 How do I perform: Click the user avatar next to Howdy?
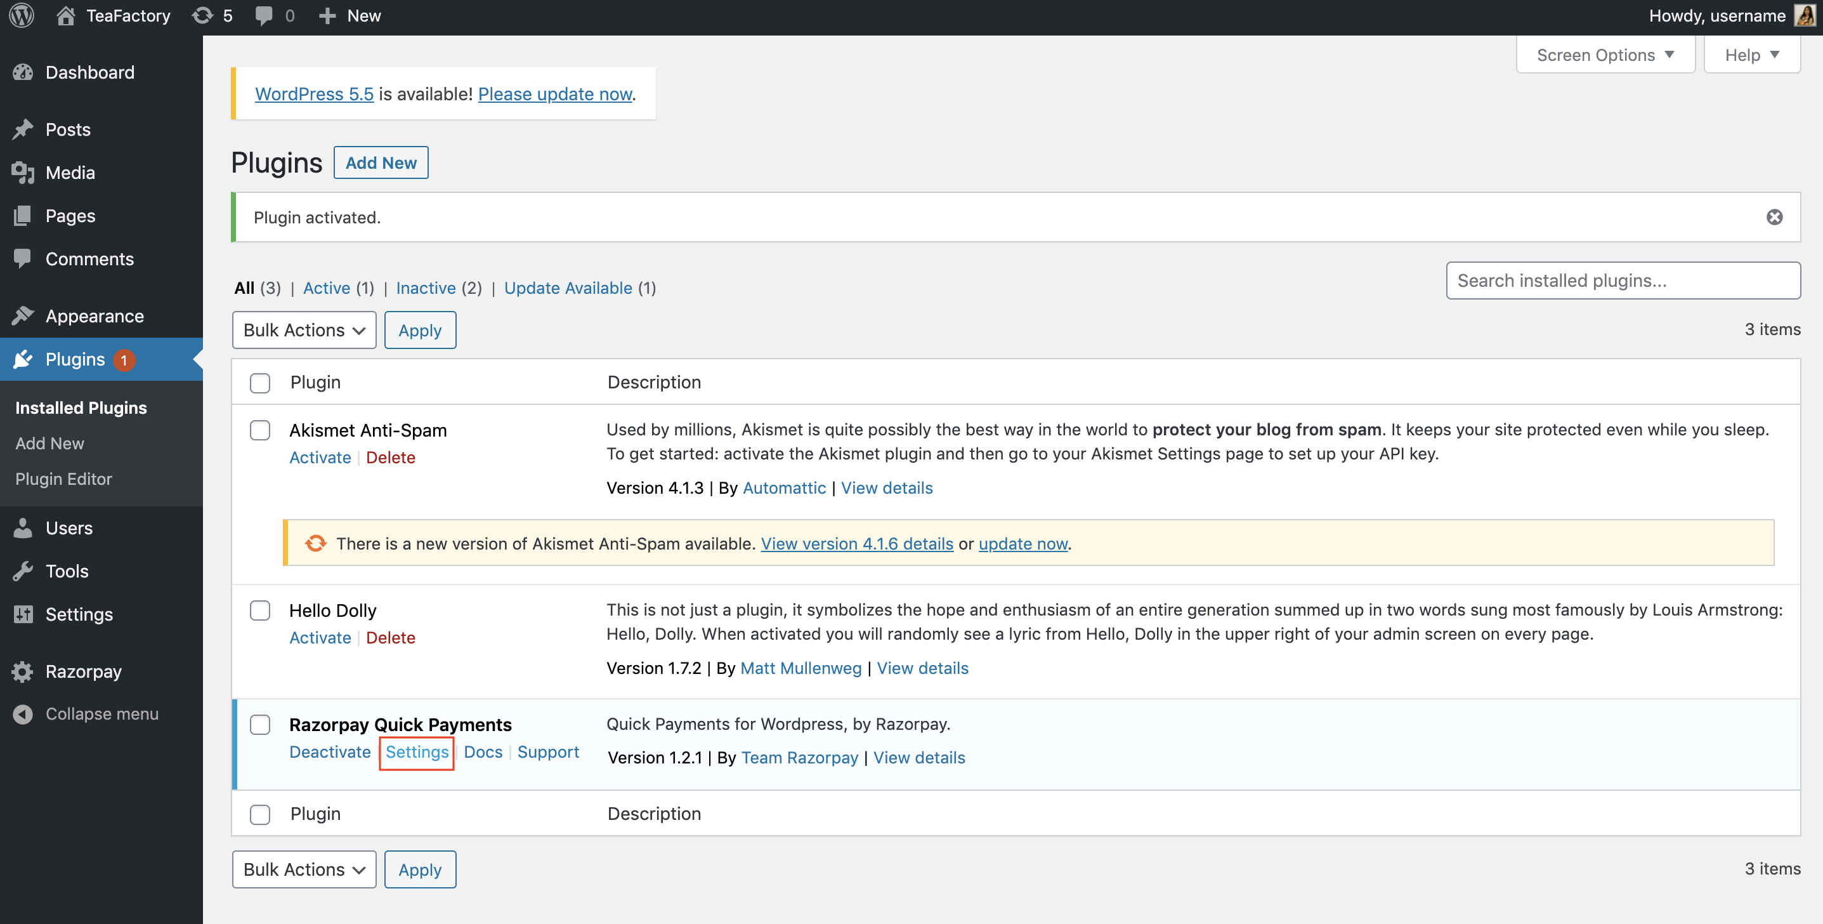1805,16
